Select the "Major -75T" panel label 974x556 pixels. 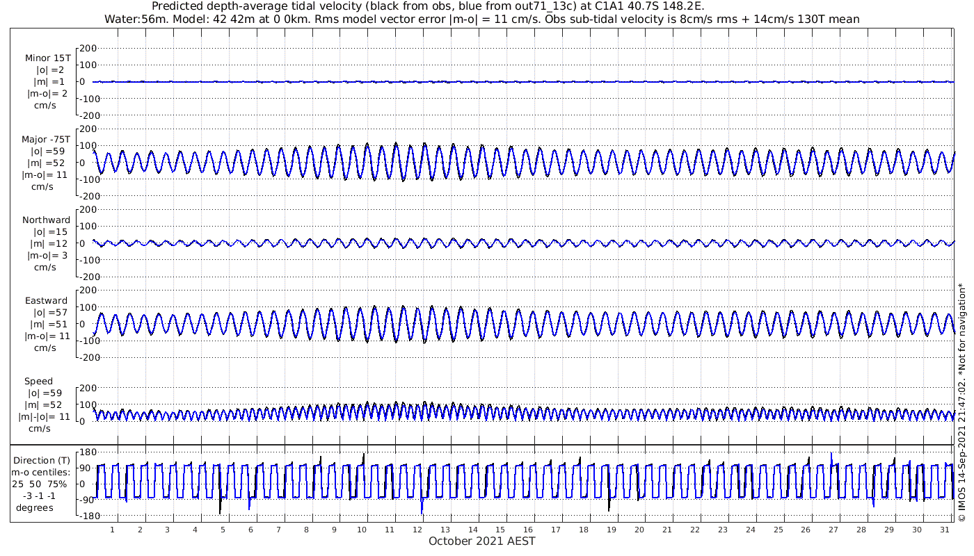[46, 140]
